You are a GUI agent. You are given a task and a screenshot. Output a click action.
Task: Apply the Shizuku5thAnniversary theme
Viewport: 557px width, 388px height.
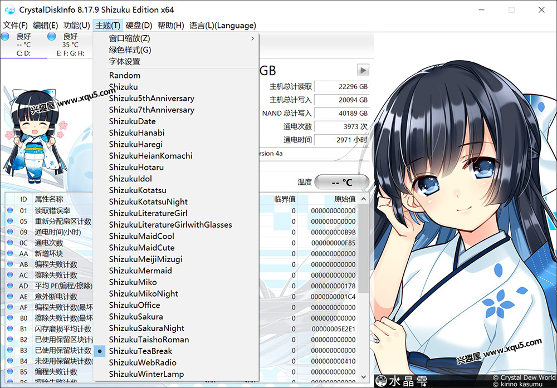[x=176, y=99]
